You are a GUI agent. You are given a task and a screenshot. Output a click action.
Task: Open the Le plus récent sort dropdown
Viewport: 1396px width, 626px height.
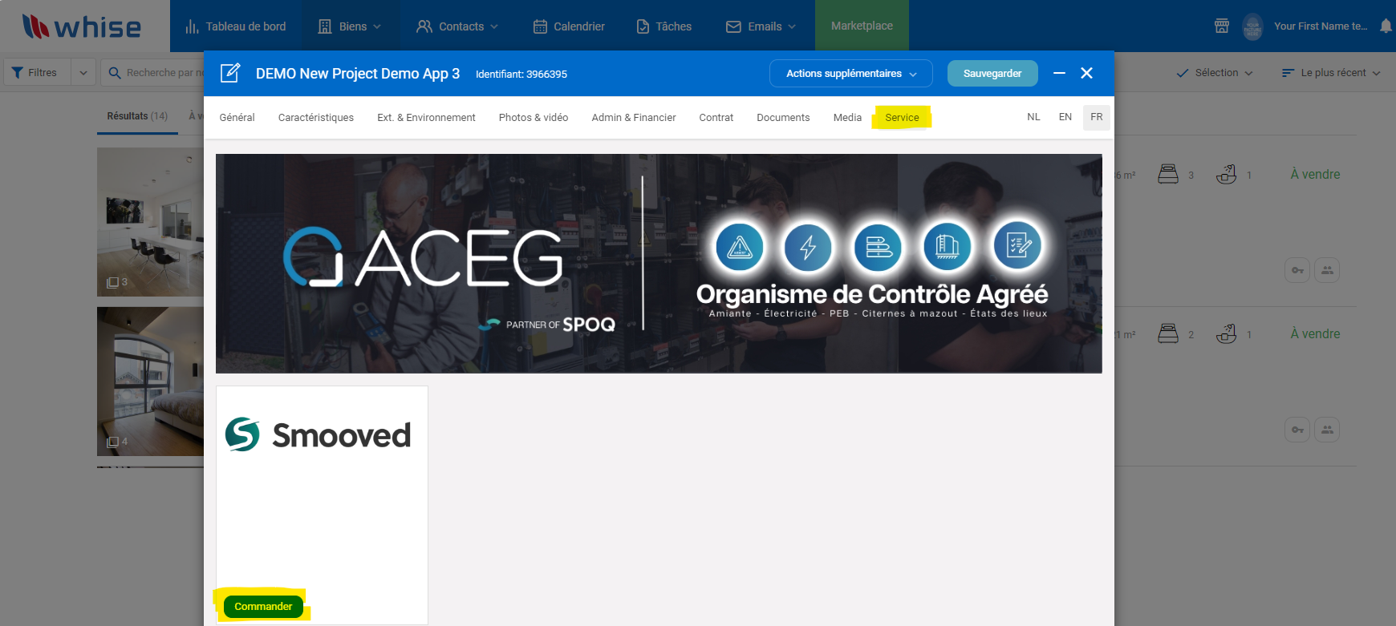coord(1331,72)
